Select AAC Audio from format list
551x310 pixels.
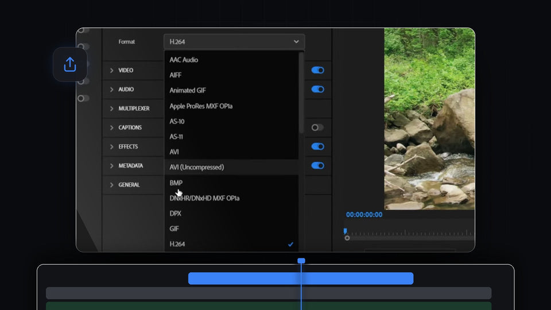pos(231,60)
